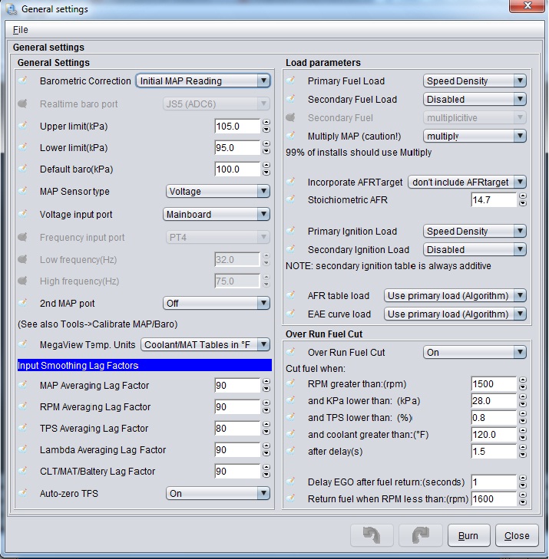Increase Lambda Averaging Lag Factor with up stepper

click(266, 446)
